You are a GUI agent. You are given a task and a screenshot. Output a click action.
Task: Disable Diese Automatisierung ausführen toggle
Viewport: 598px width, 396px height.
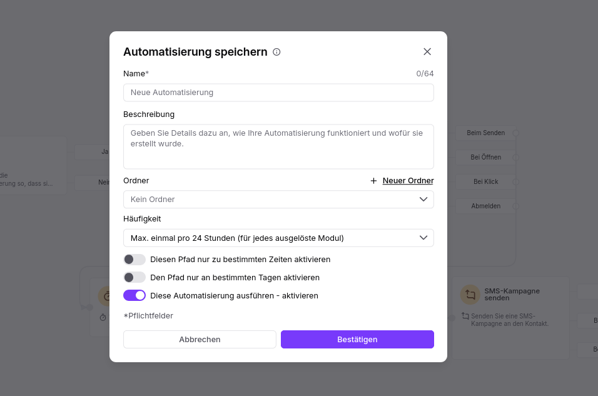[x=134, y=296]
